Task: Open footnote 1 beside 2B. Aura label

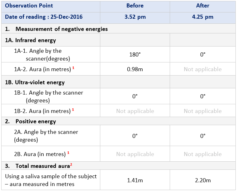Action: (68, 153)
